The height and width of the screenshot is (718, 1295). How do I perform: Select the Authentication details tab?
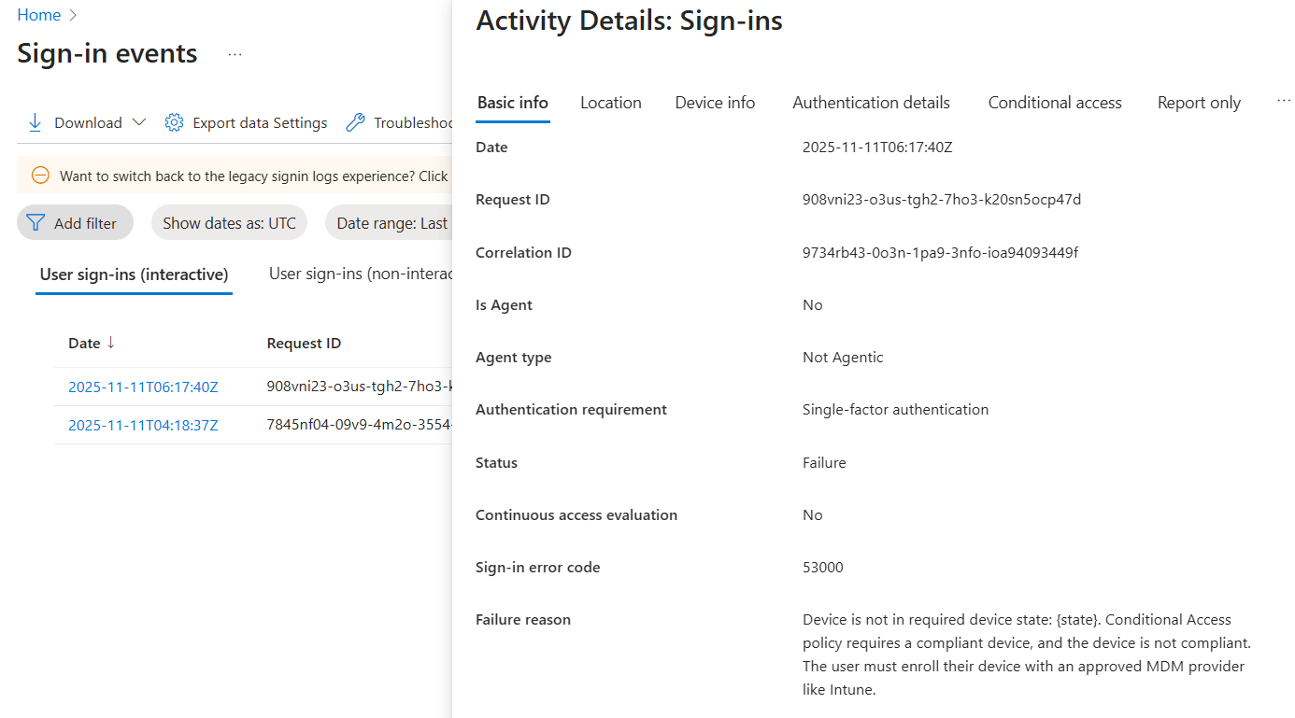870,103
